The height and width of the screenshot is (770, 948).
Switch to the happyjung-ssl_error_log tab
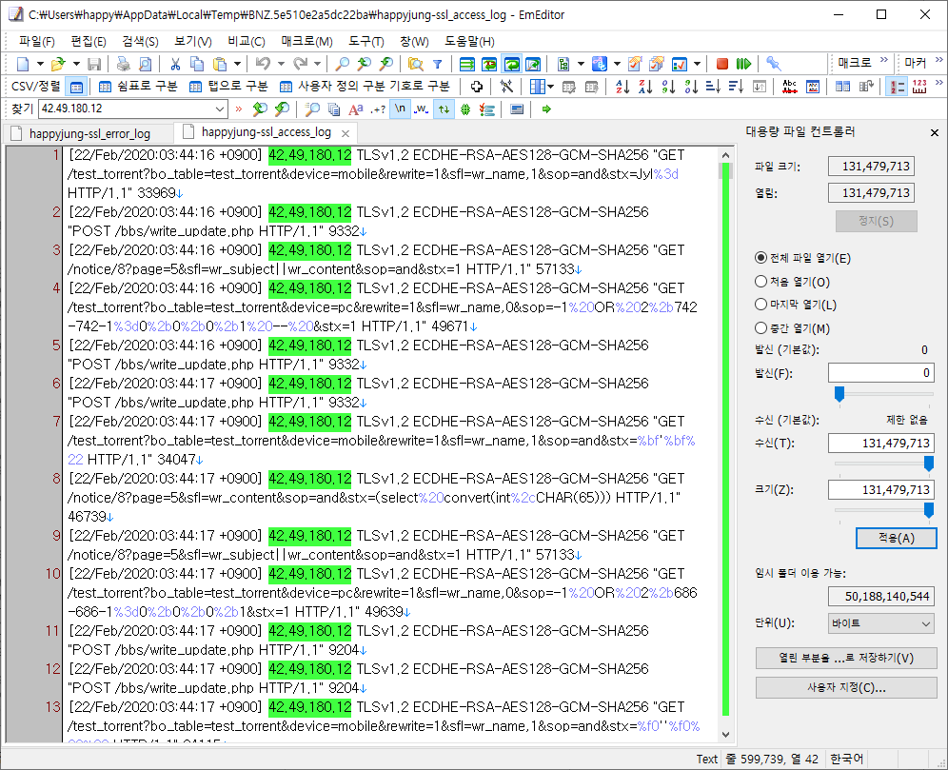89,133
